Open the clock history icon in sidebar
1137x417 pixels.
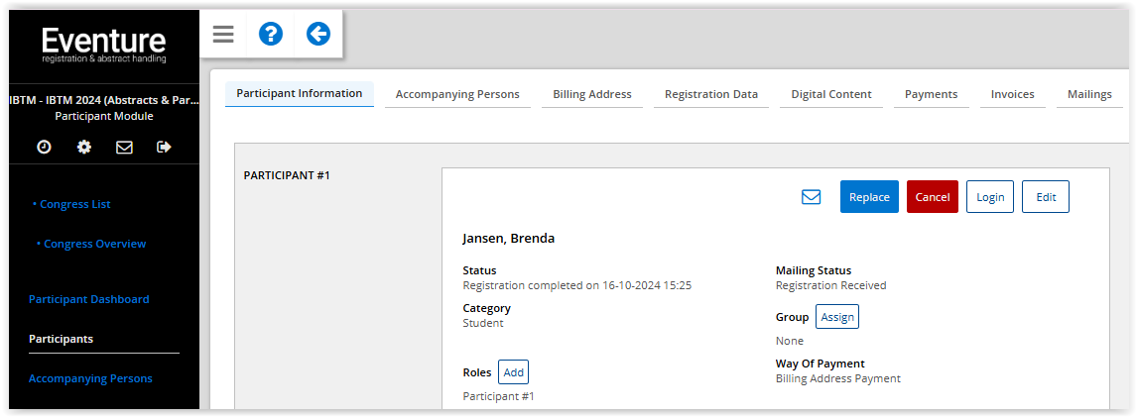44,147
